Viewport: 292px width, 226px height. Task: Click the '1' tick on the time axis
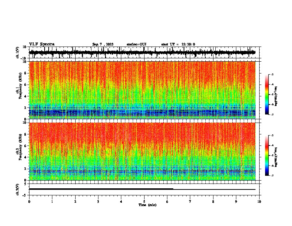point(52,202)
